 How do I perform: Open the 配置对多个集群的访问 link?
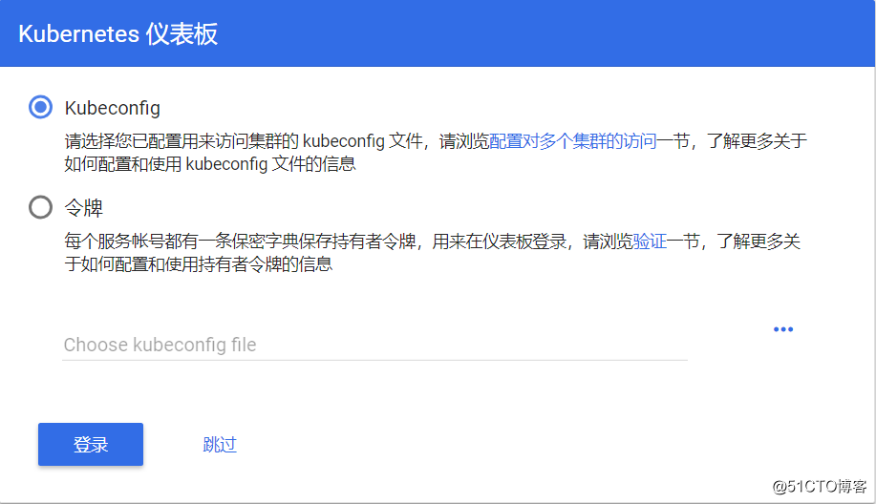click(572, 140)
